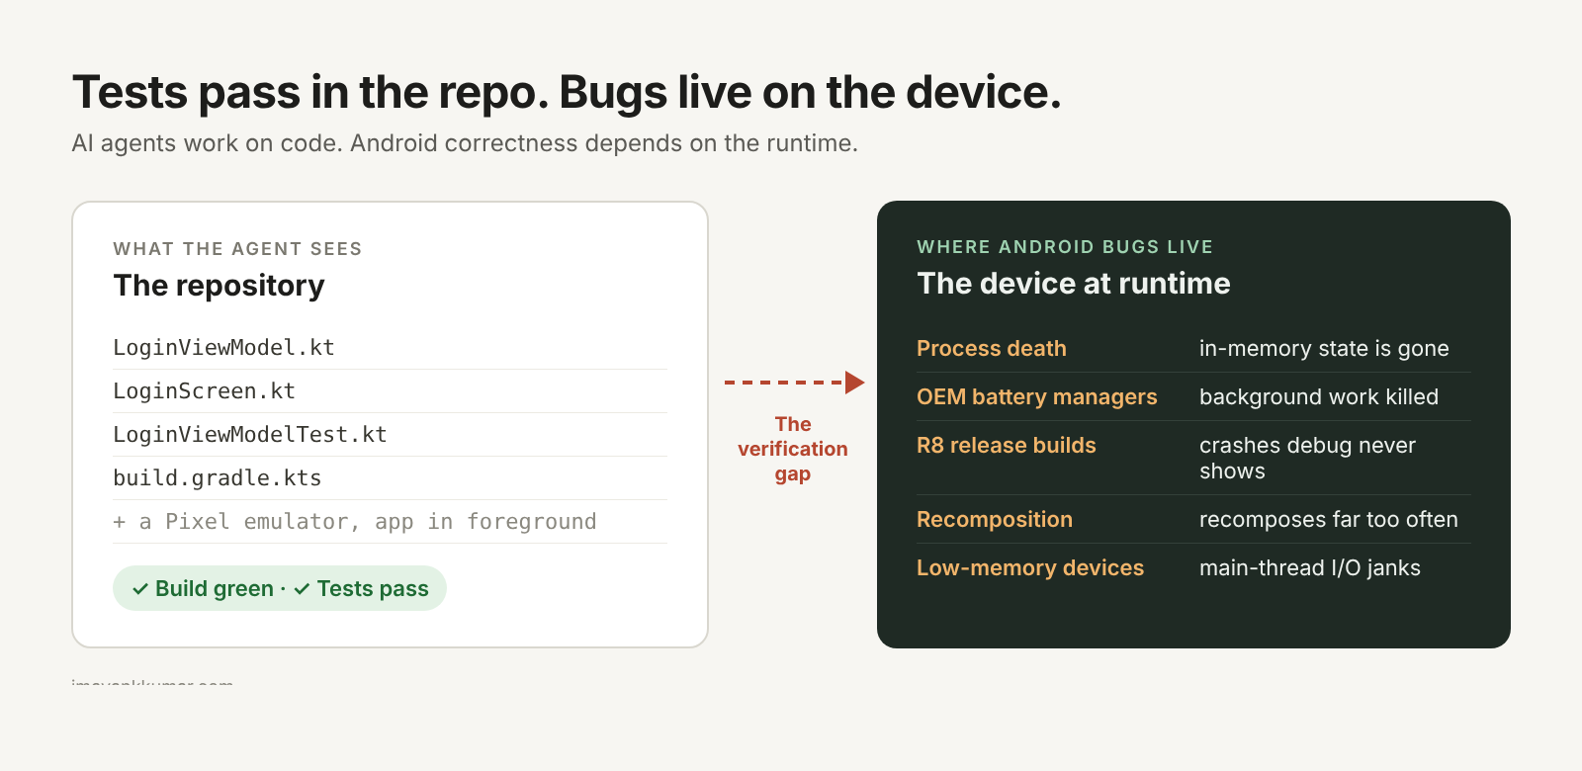The width and height of the screenshot is (1582, 771).
Task: Select the LoginScreen.kt file row
Action: click(x=390, y=391)
